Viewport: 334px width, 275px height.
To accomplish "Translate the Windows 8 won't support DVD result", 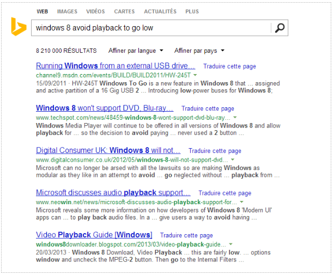I will 208,108.
